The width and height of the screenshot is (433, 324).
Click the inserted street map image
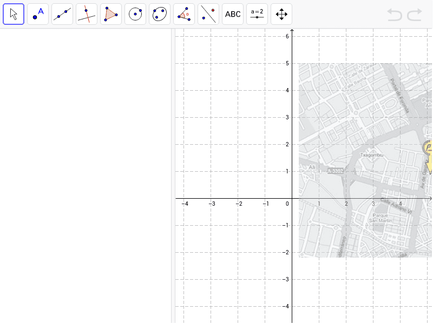tap(365, 160)
